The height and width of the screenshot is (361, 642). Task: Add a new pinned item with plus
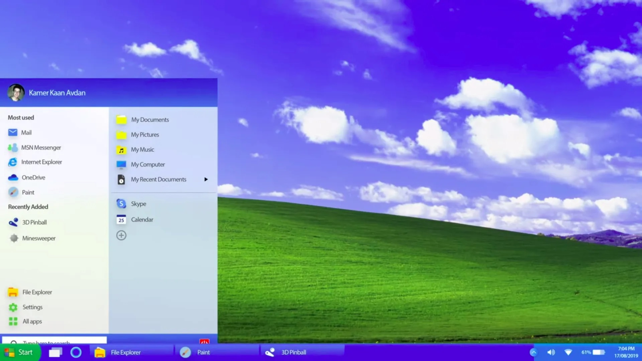click(x=121, y=235)
